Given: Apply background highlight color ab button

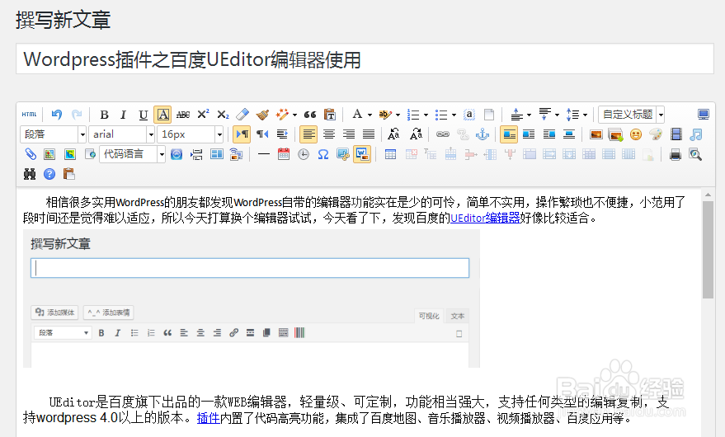Looking at the screenshot, I should click(x=384, y=115).
